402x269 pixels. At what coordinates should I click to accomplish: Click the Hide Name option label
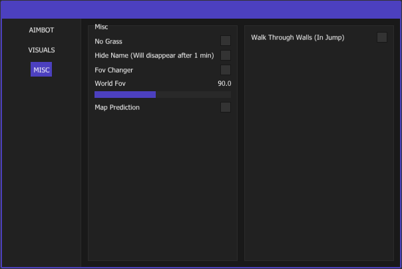pos(154,55)
